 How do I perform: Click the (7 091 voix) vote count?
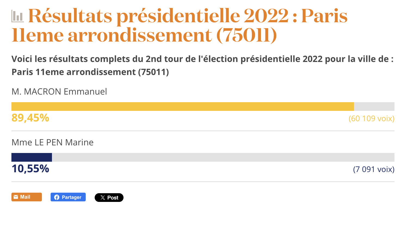click(x=374, y=169)
